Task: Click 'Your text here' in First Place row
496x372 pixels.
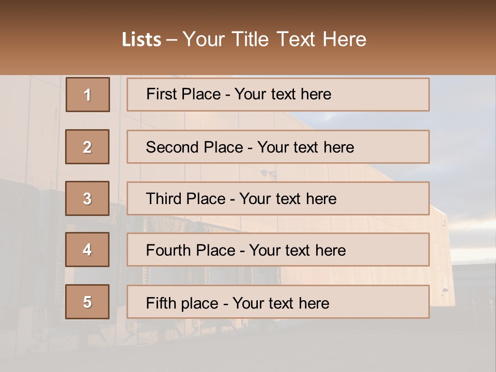Action: click(x=283, y=94)
